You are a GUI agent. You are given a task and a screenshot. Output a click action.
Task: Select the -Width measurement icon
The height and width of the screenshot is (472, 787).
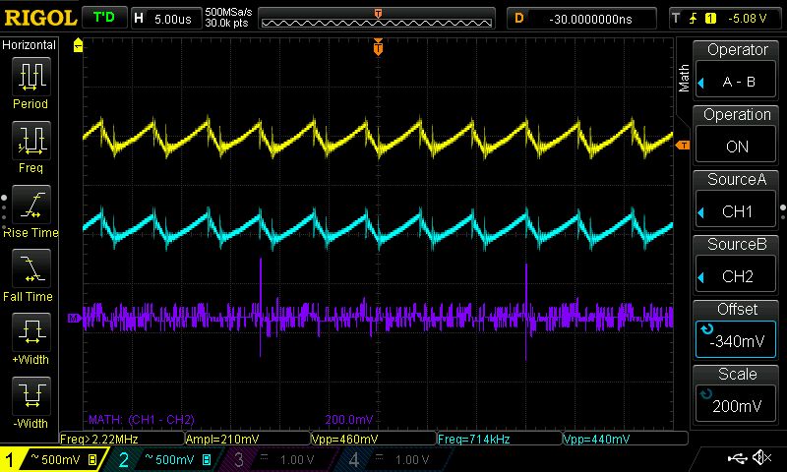click(30, 395)
